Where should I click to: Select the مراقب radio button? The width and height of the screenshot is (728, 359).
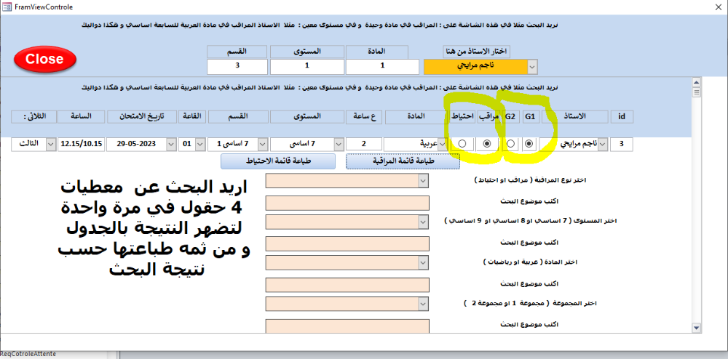click(x=486, y=144)
